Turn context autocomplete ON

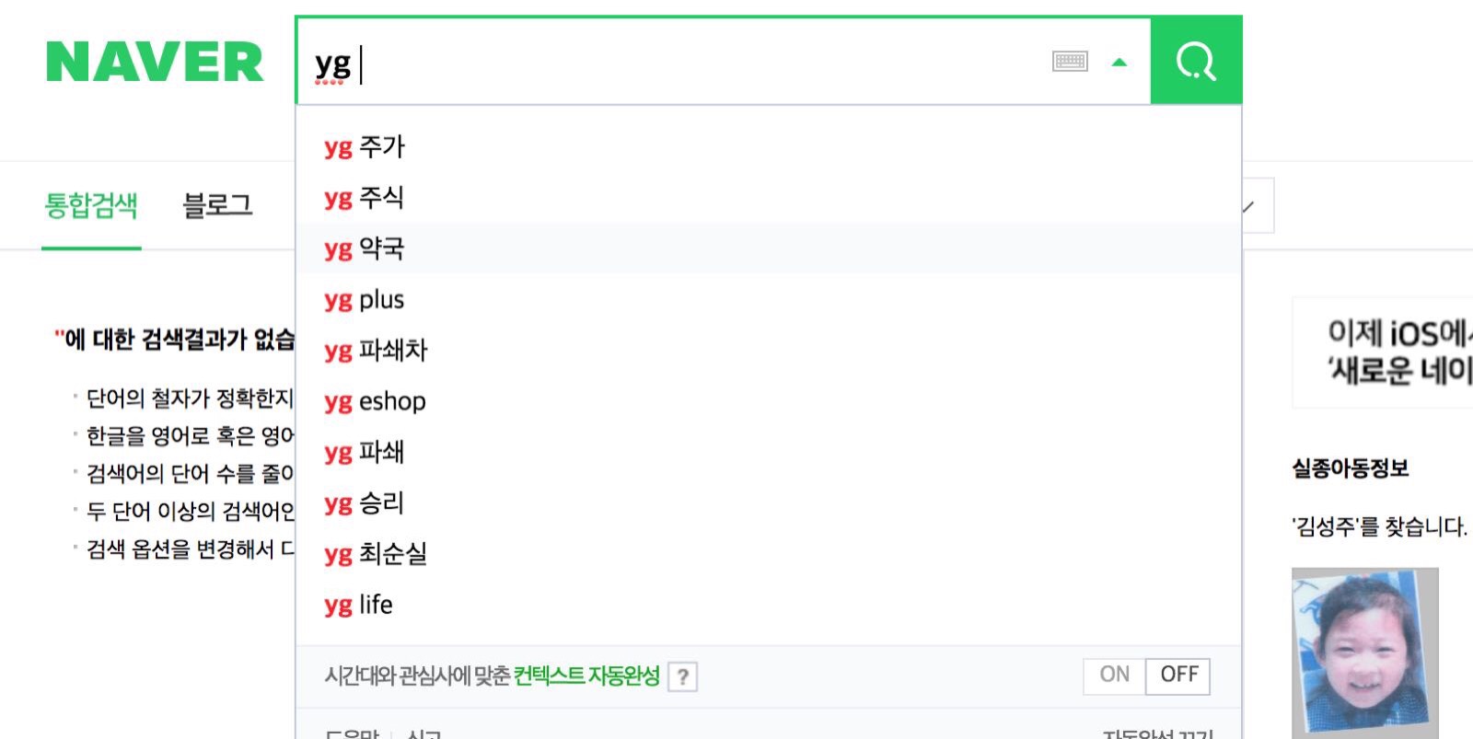1114,675
